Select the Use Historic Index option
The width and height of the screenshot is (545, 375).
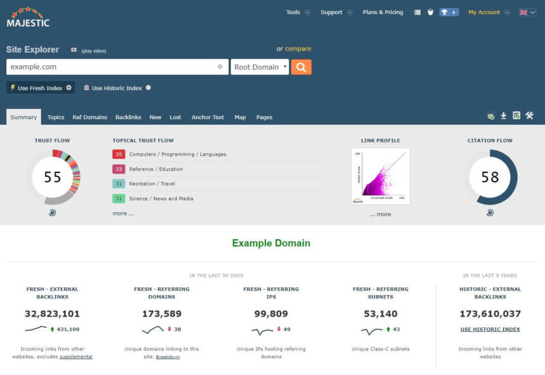(117, 88)
